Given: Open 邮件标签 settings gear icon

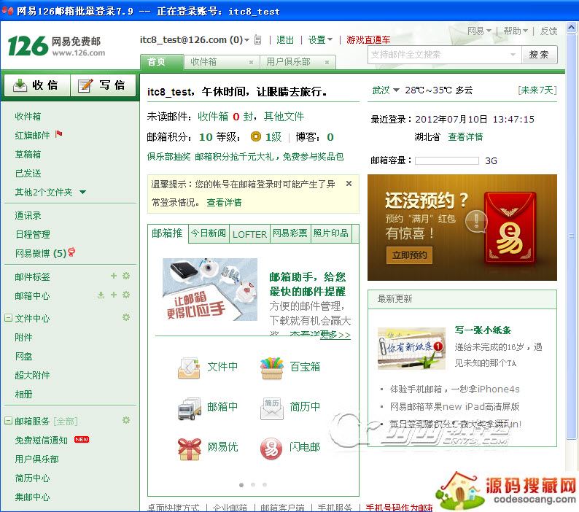Looking at the screenshot, I should click(x=126, y=276).
